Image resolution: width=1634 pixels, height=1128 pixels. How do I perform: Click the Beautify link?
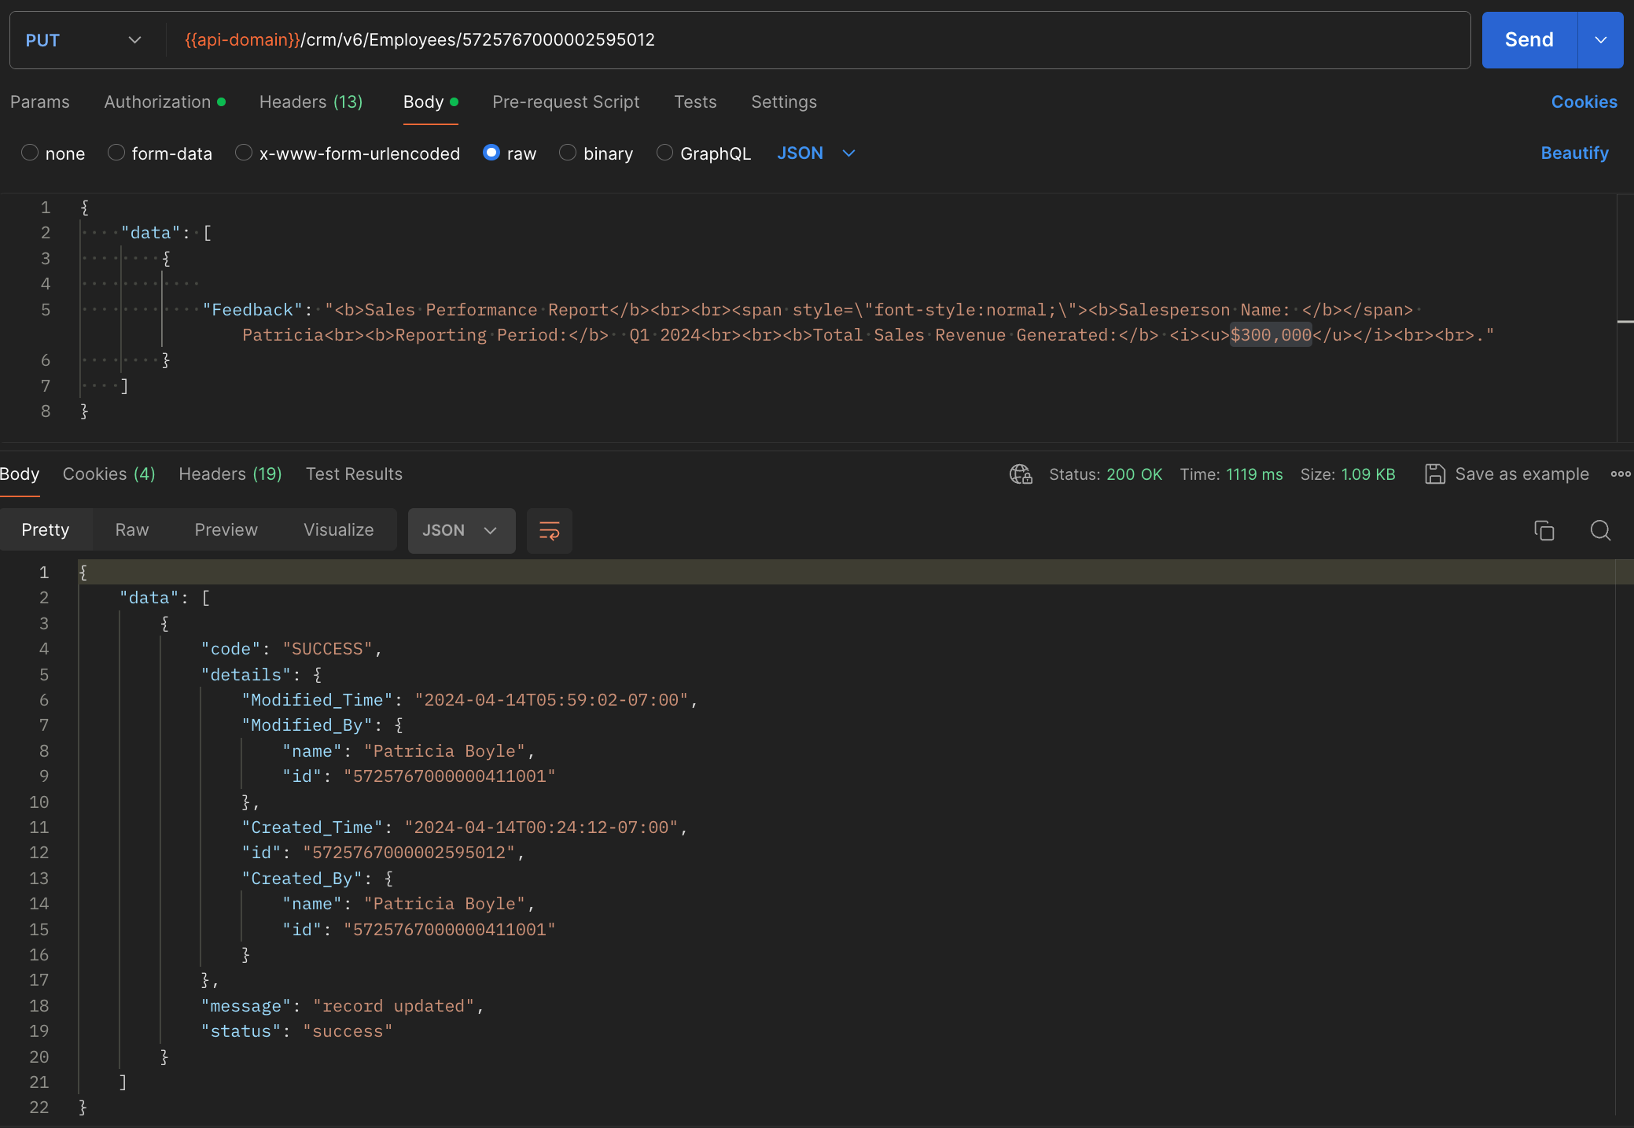pos(1574,153)
